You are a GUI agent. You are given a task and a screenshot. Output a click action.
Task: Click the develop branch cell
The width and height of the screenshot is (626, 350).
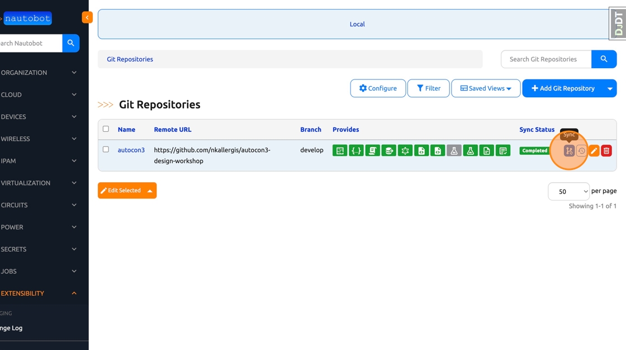tap(312, 150)
